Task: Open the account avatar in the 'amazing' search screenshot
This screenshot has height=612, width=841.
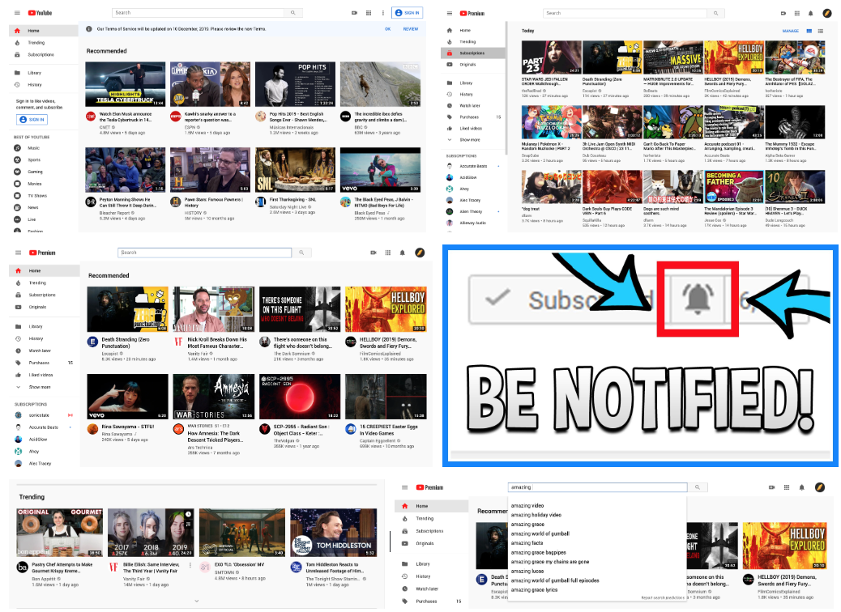Action: point(820,487)
